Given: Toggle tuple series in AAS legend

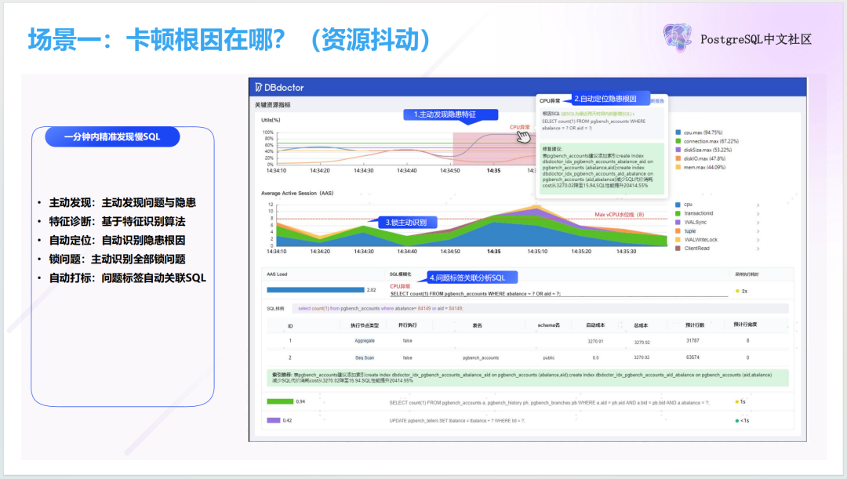Looking at the screenshot, I should pos(685,231).
